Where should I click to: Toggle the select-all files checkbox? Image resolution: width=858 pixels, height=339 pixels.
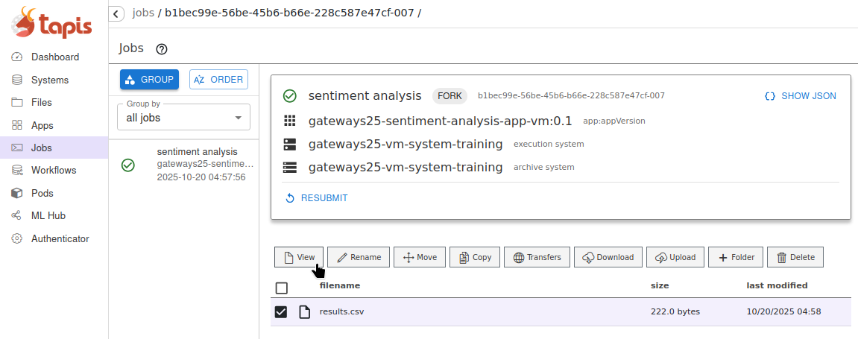tap(281, 288)
